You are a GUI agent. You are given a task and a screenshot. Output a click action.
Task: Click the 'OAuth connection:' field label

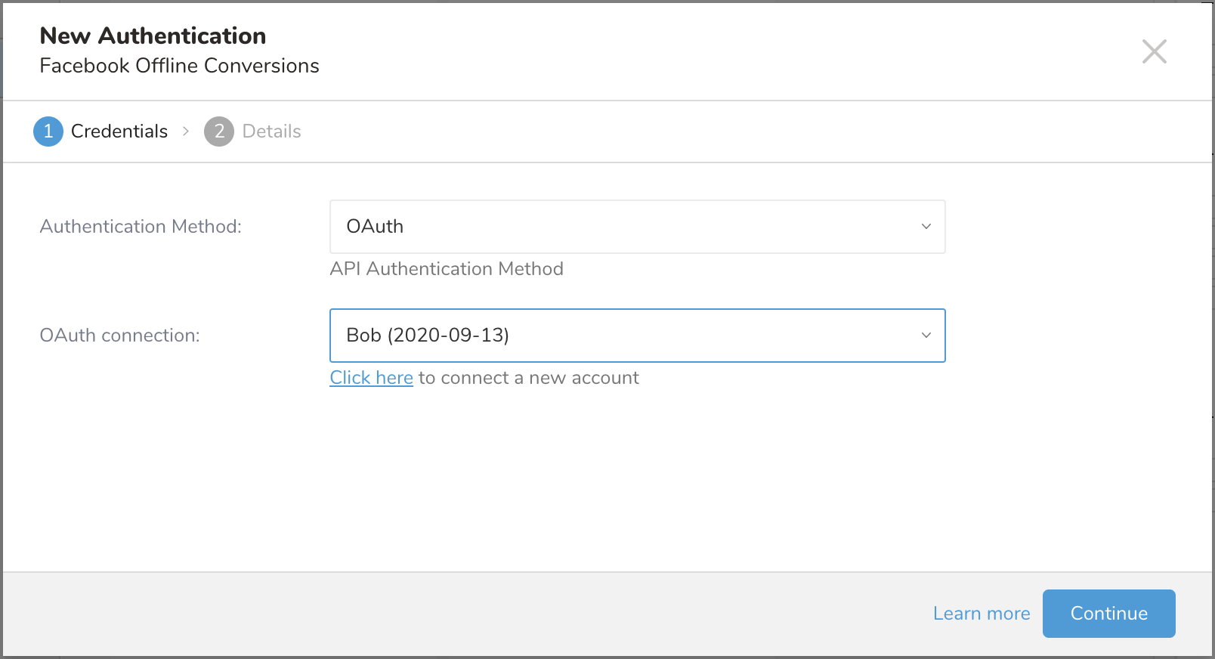click(x=119, y=336)
